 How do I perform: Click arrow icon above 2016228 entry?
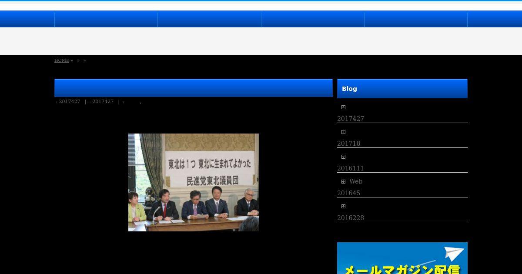(x=343, y=207)
